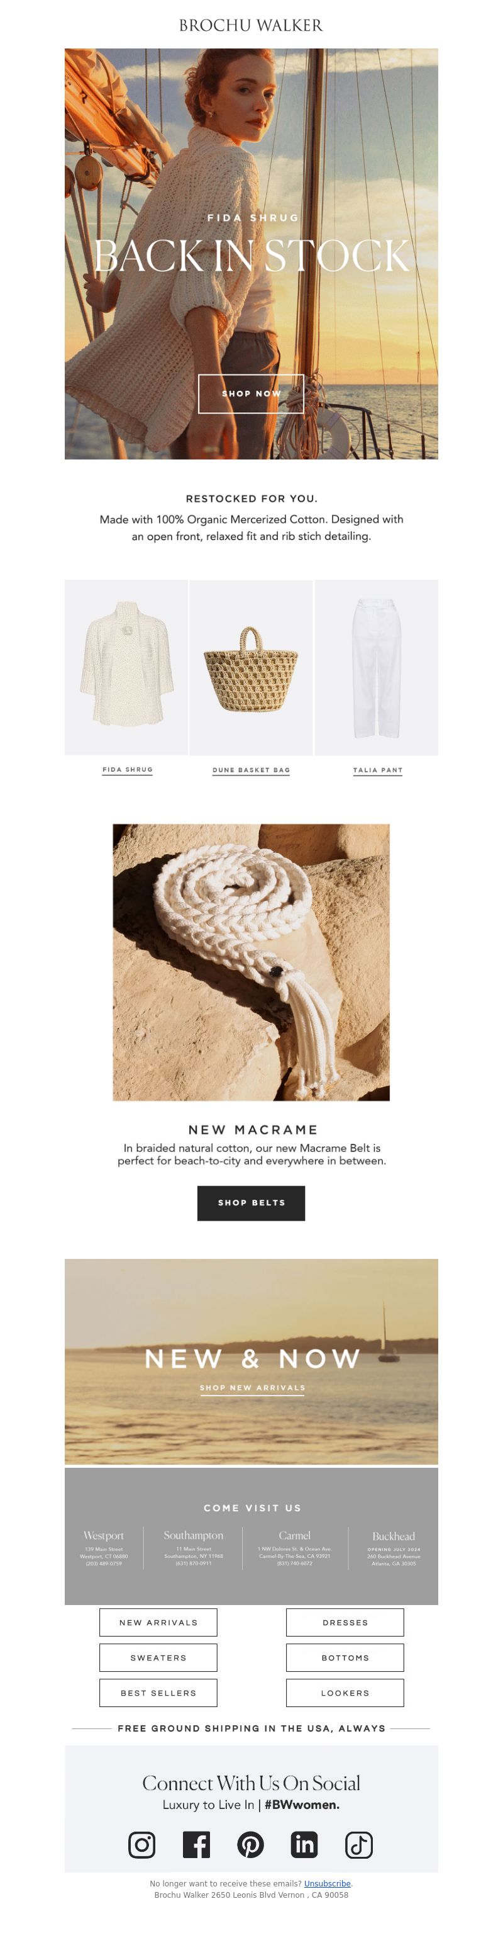Select the New Arrivals category button
This screenshot has width=503, height=1933.
158,1622
